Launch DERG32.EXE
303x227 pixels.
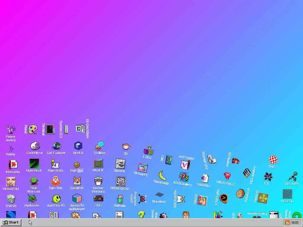pyautogui.click(x=121, y=181)
